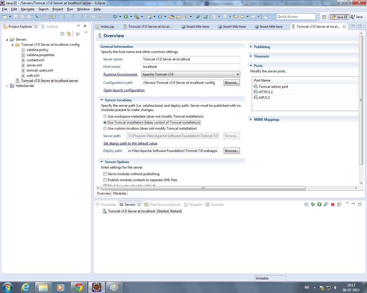
Task: Start server in profile mode icon
Action: pyautogui.click(x=326, y=204)
